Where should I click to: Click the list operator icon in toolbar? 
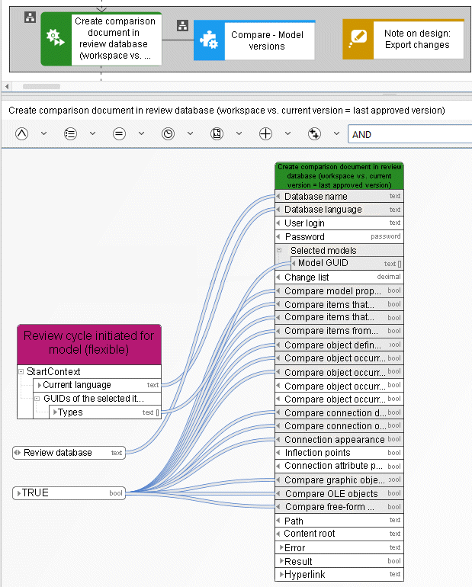point(70,133)
